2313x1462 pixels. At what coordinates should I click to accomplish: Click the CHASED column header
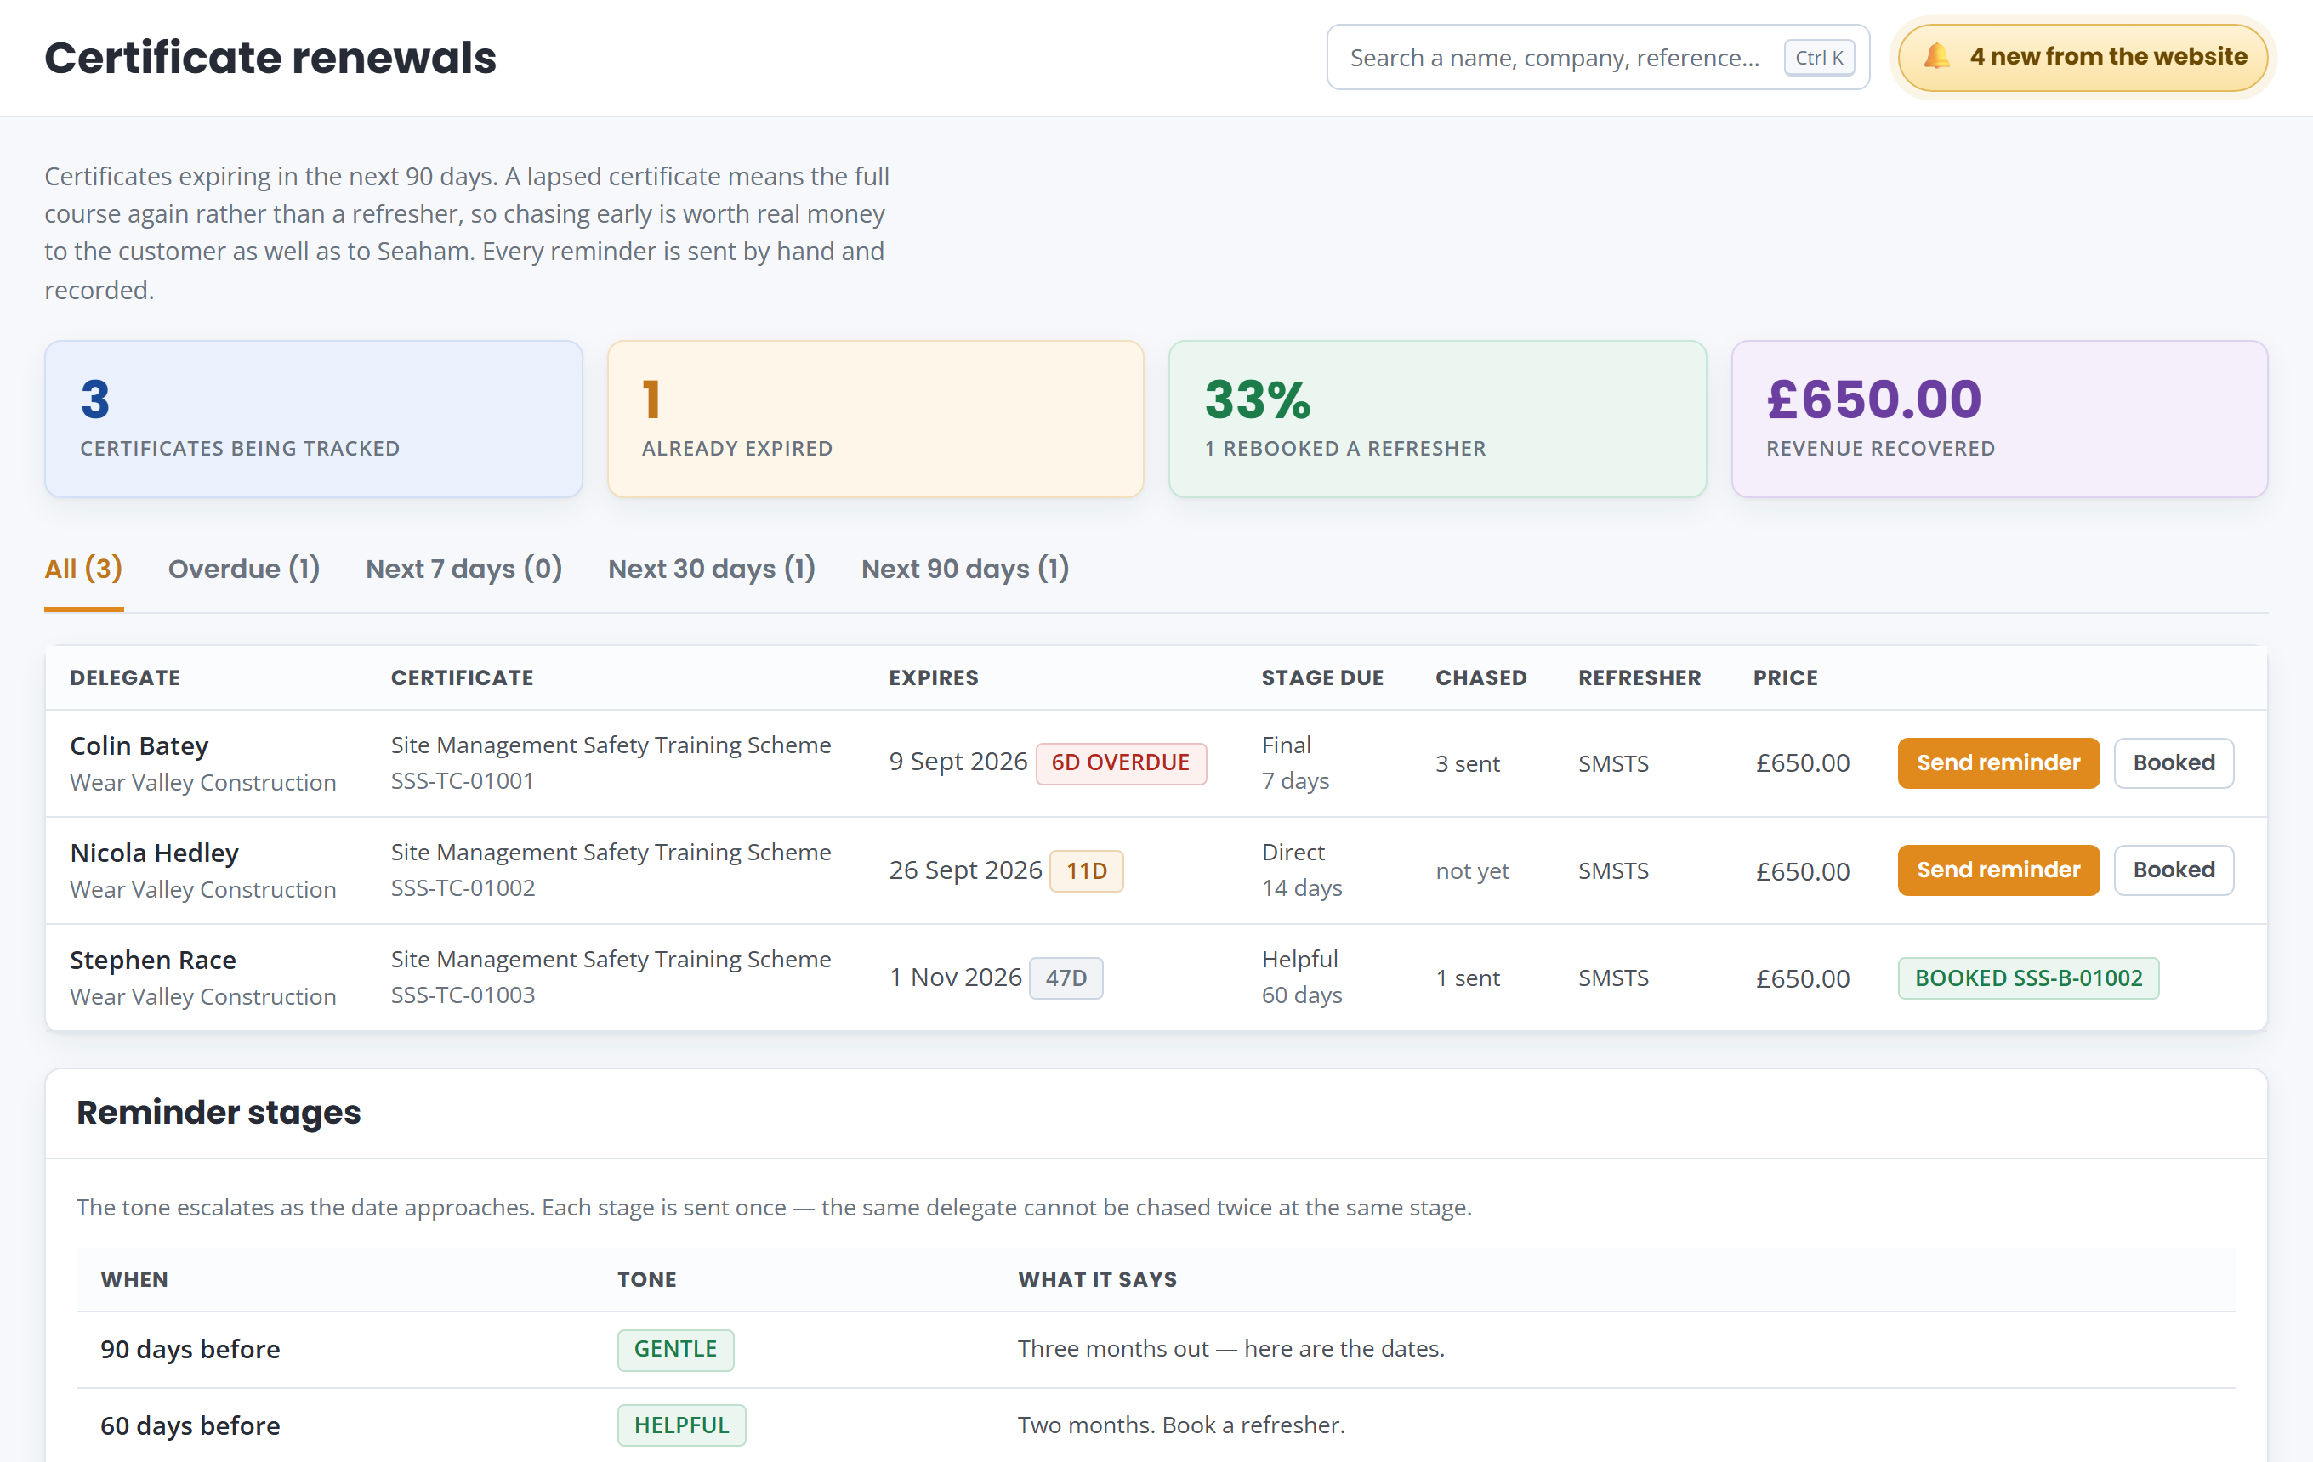1481,677
